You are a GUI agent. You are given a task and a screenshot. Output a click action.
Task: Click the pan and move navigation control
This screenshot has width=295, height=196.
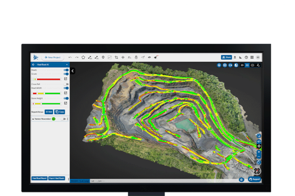[x=259, y=146]
